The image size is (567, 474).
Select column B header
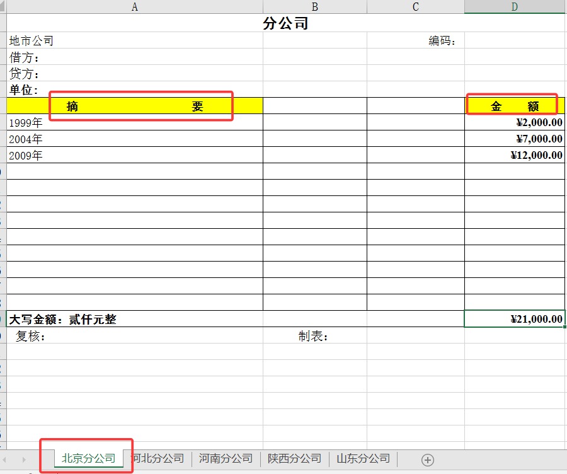[314, 7]
